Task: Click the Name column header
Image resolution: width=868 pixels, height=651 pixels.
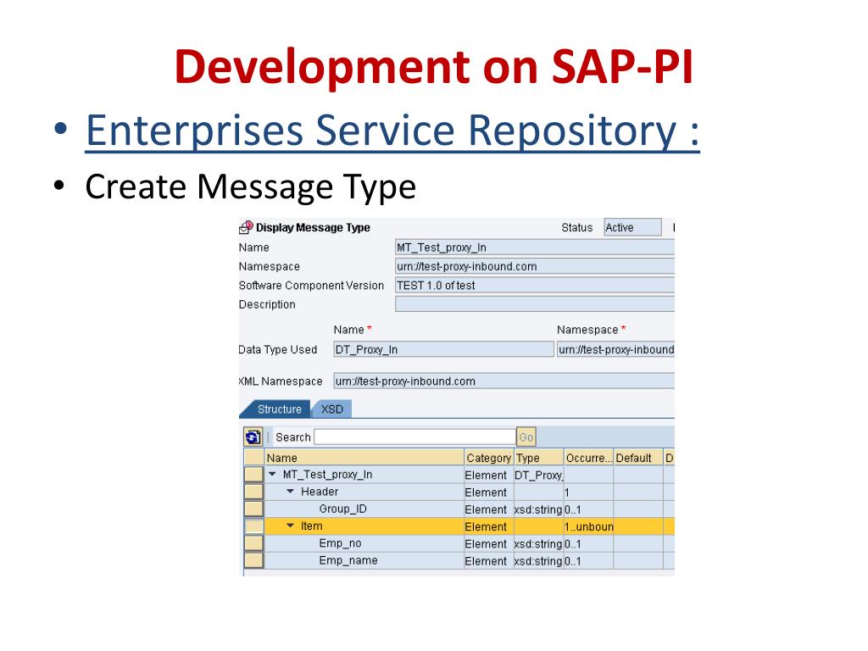Action: click(x=364, y=458)
